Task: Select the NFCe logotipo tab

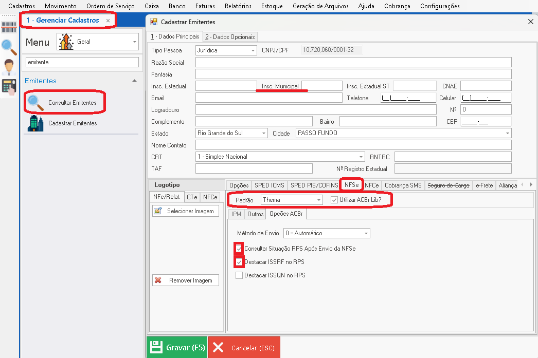Action: (x=210, y=197)
